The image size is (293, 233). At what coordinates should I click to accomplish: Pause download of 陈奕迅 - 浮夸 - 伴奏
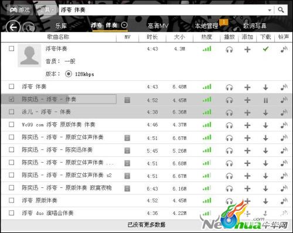click(x=265, y=100)
